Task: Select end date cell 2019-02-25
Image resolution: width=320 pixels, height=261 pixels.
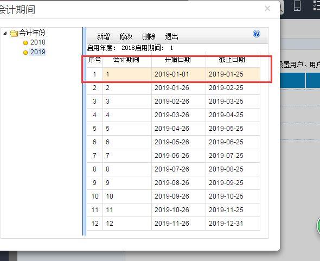Action: 233,88
